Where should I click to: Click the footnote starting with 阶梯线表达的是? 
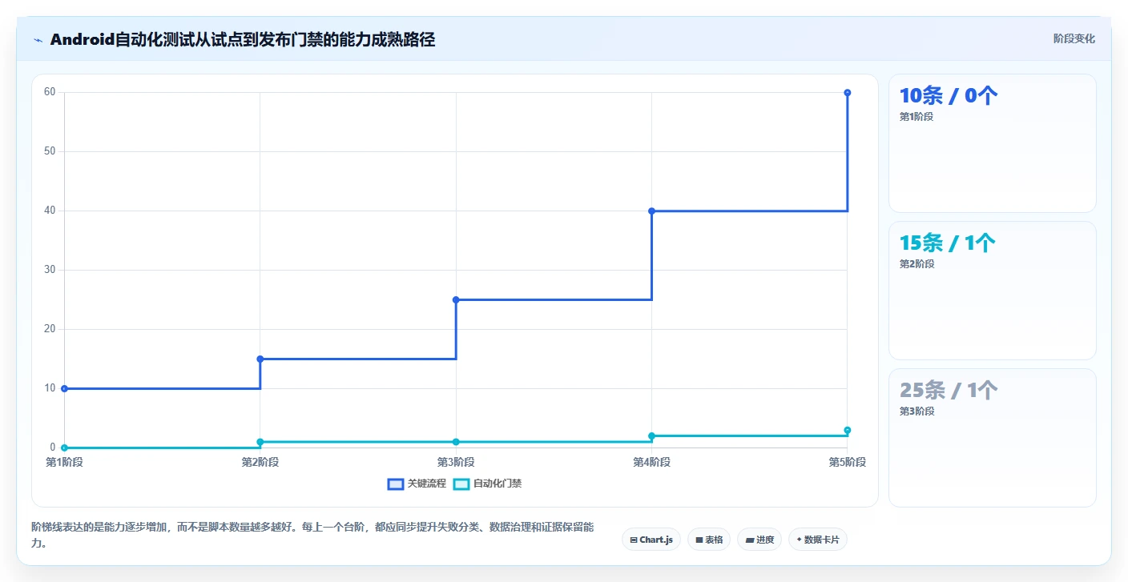pos(312,536)
